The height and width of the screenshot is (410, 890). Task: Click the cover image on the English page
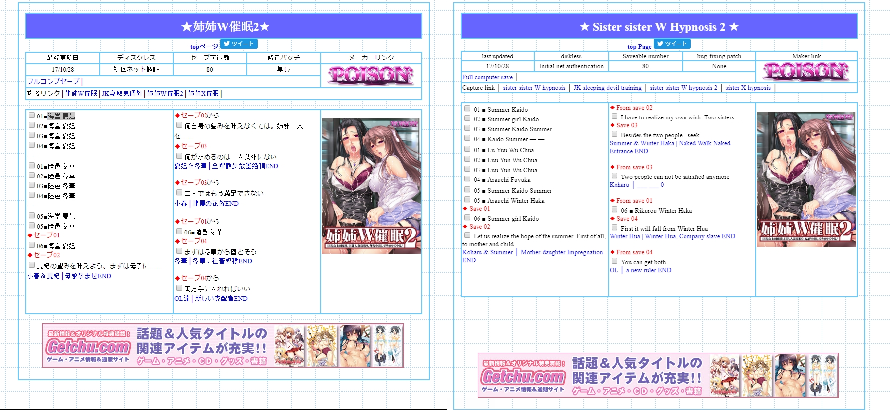coord(806,179)
